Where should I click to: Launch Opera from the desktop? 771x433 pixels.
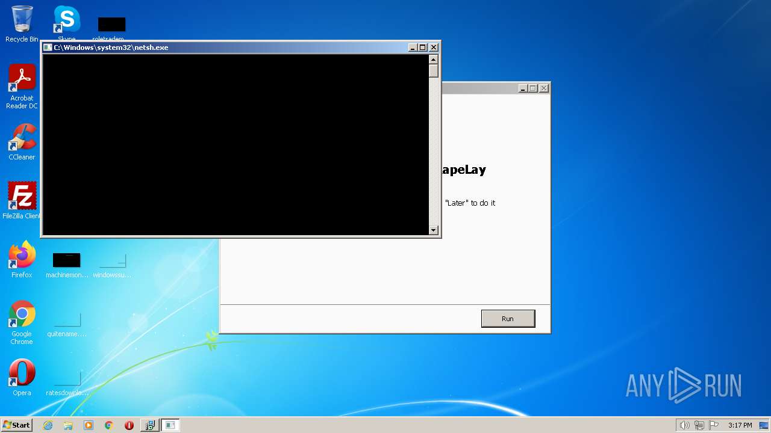pyautogui.click(x=22, y=378)
